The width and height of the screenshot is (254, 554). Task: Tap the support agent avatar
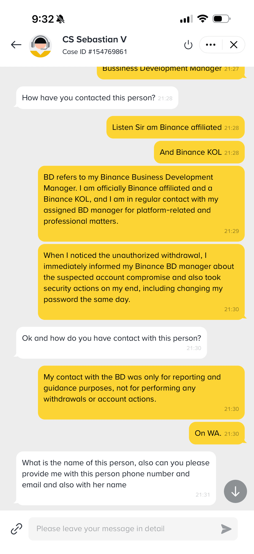click(x=40, y=46)
